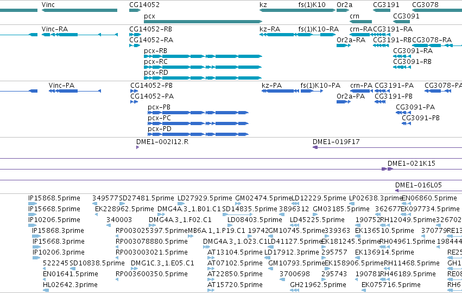Select the CG14052 gene label

point(144,5)
